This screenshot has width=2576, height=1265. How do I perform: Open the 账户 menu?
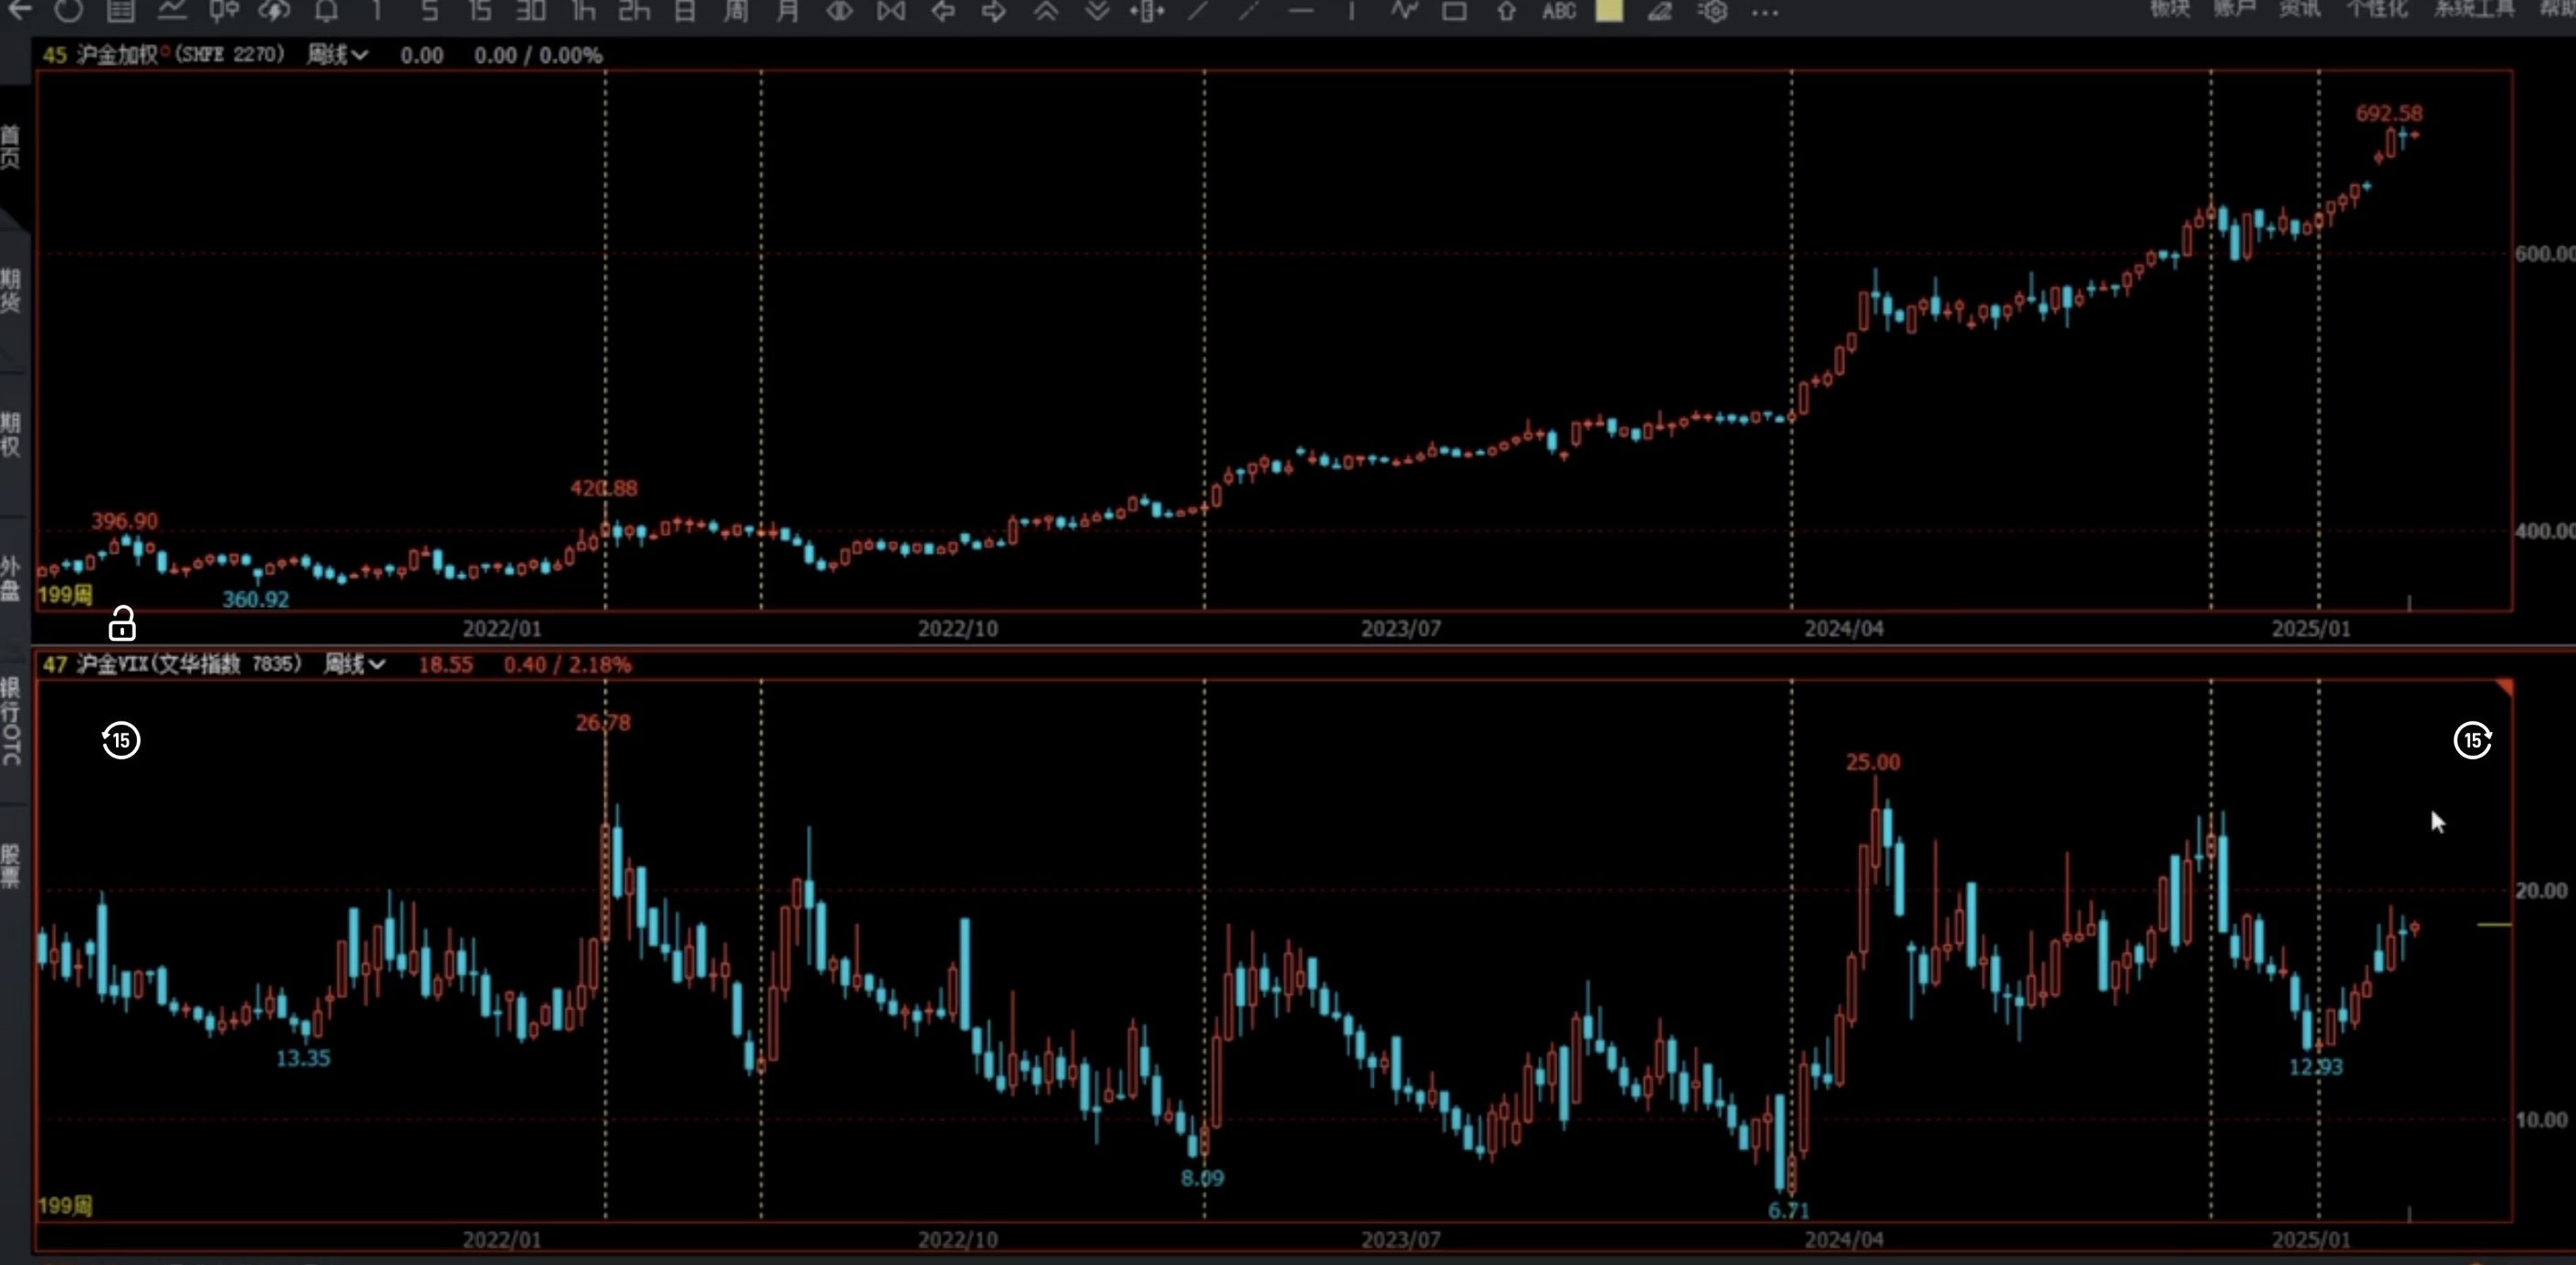tap(2233, 9)
